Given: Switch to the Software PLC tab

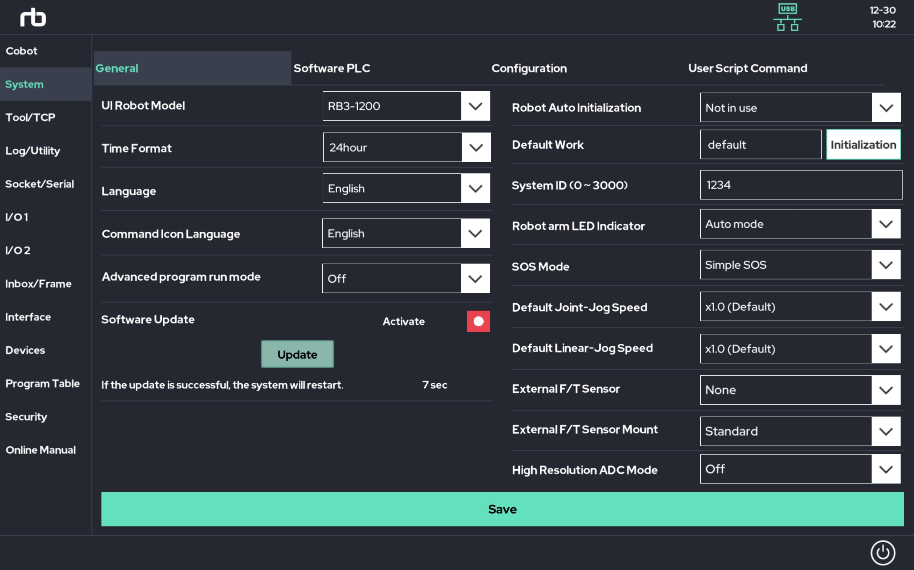Looking at the screenshot, I should click(332, 68).
